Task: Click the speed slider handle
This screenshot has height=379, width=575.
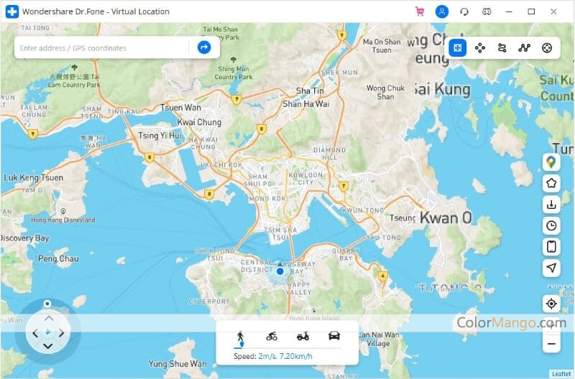Action: [x=241, y=345]
